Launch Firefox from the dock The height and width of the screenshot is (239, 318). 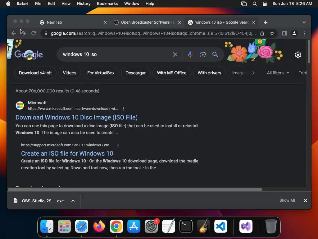coord(99,226)
